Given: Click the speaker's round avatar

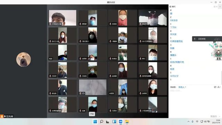Looking at the screenshot, I should click(24, 59).
